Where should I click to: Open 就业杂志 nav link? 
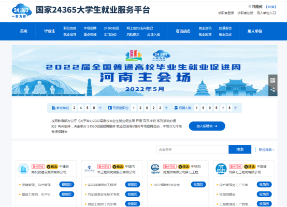tap(225, 34)
